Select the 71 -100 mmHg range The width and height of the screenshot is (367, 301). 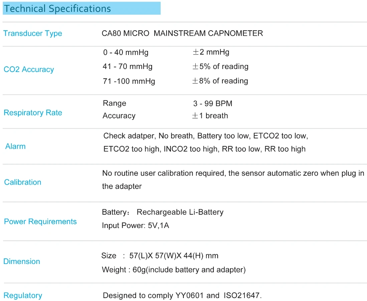[129, 81]
